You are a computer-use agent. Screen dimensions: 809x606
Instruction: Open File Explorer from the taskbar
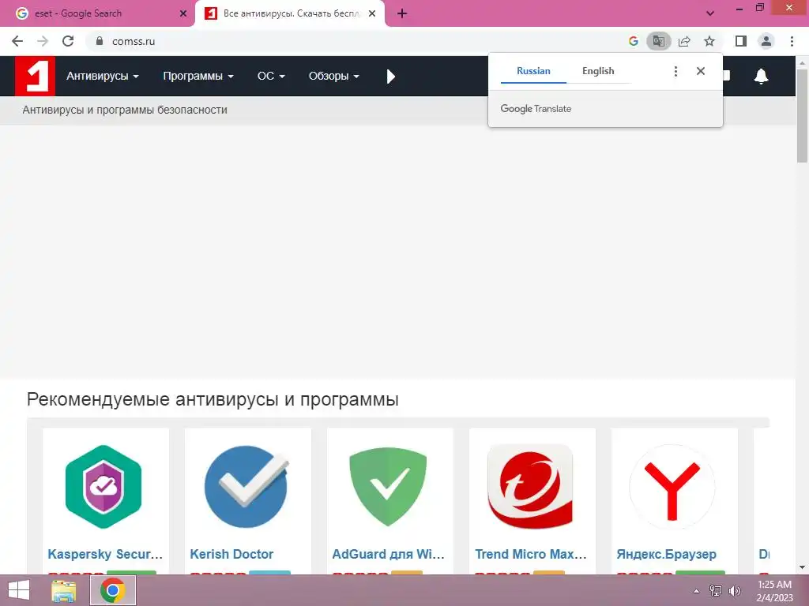pyautogui.click(x=63, y=590)
